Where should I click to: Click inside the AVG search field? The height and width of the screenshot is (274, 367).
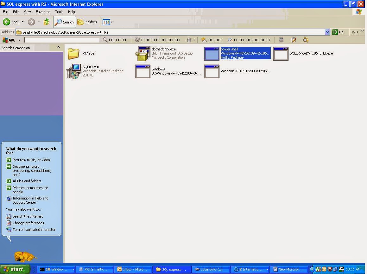coord(62,40)
